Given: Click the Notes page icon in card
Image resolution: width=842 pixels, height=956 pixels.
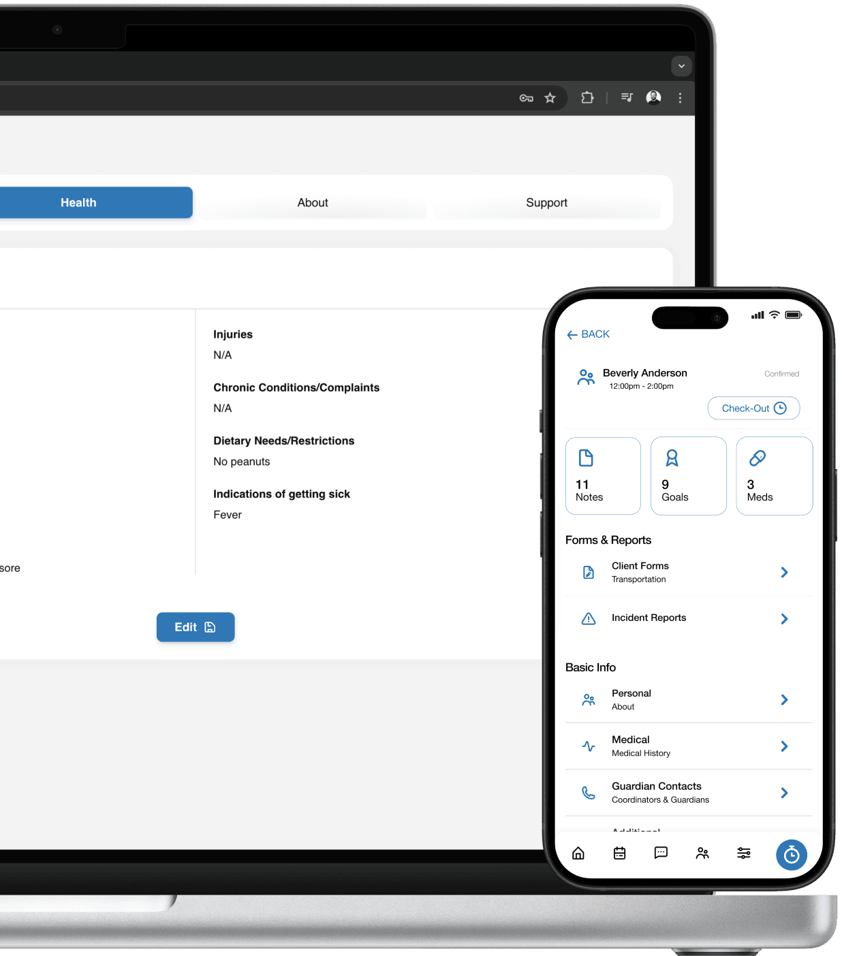Looking at the screenshot, I should coord(586,458).
